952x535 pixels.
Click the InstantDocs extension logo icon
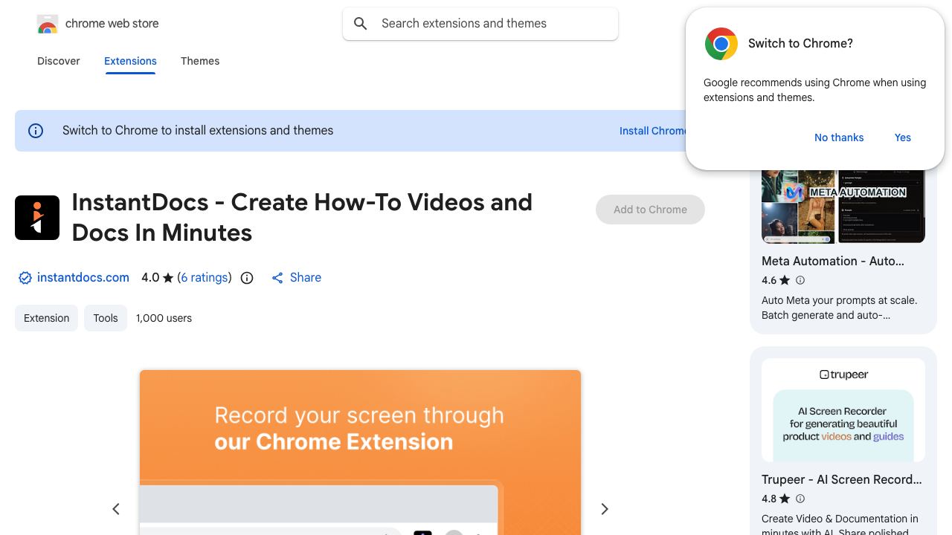pyautogui.click(x=37, y=218)
